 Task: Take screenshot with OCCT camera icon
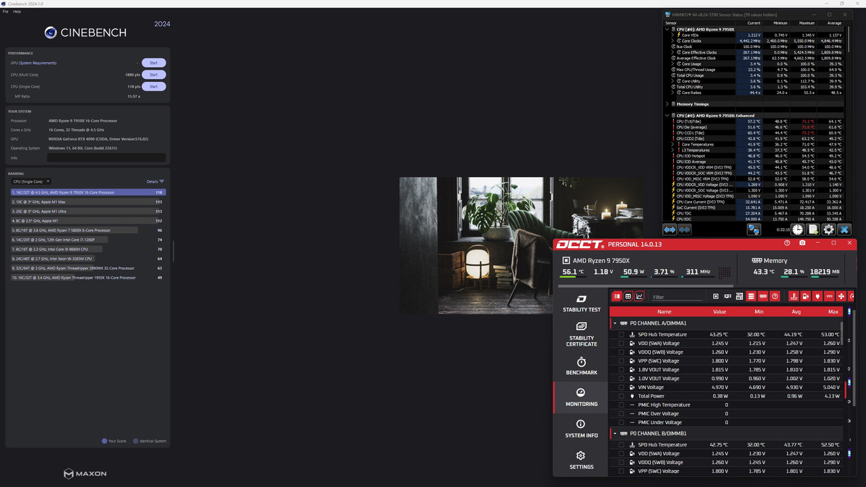(802, 243)
